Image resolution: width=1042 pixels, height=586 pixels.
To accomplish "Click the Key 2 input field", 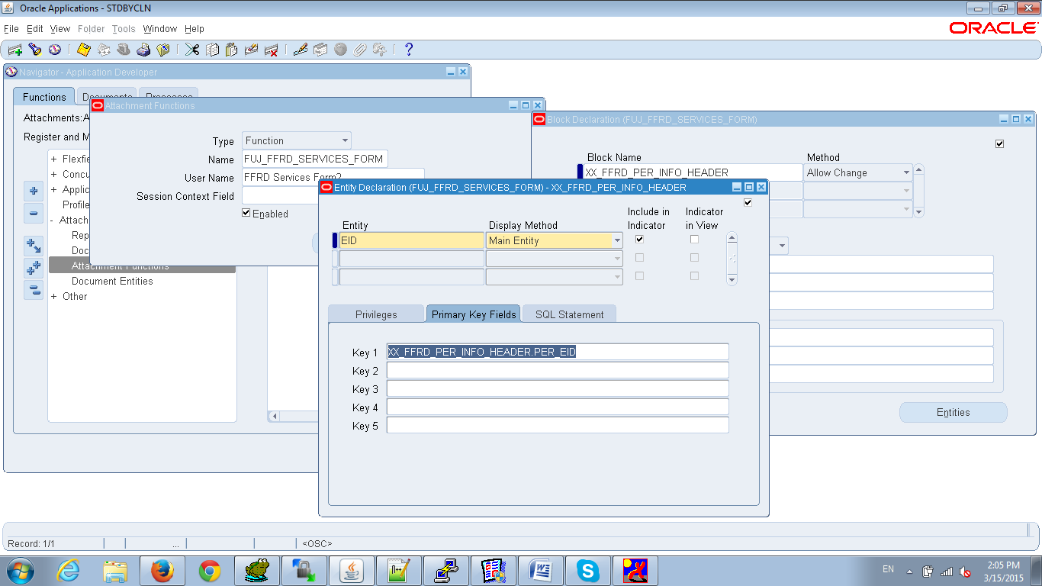I will coord(558,371).
